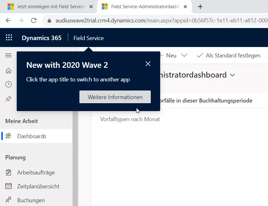This screenshot has height=206, width=268.
Task: Open Arbeitsaufträge in the Planung section
Action: point(36,173)
